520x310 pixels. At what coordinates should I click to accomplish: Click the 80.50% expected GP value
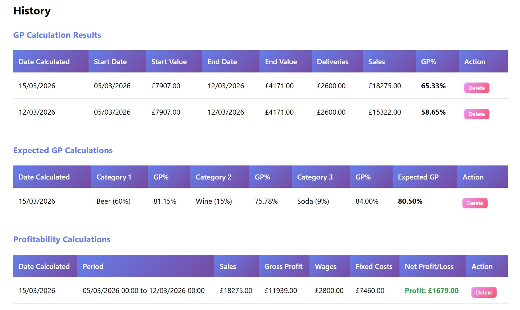coord(410,201)
